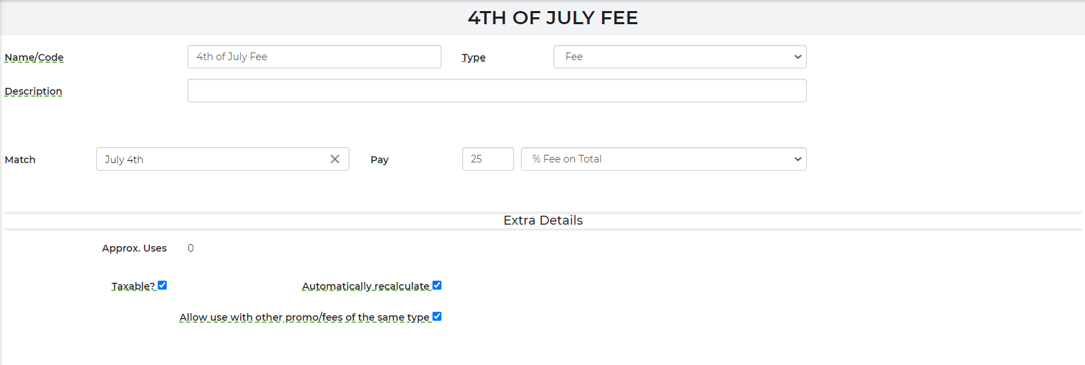This screenshot has width=1085, height=365.
Task: Click the underlined Type label
Action: 474,57
